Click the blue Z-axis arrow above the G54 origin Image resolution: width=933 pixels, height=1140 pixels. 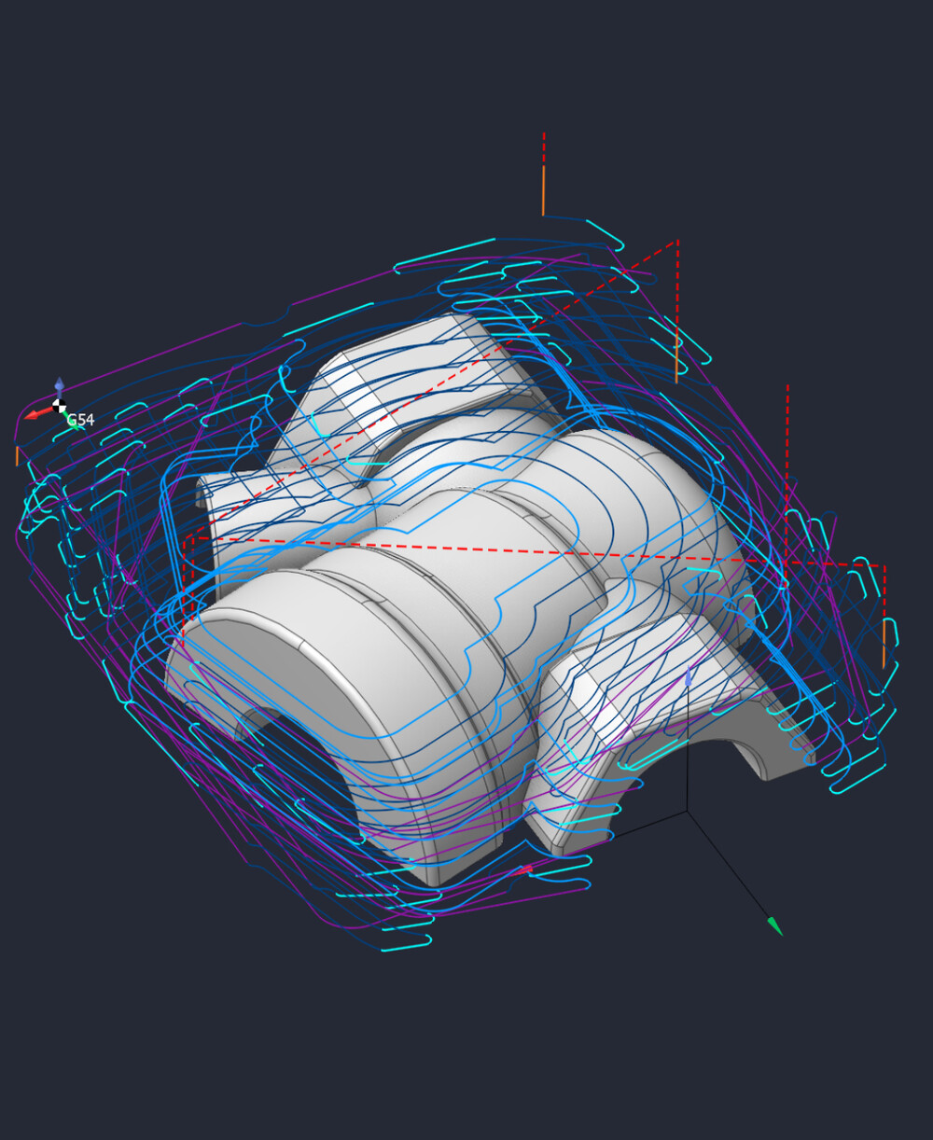tap(60, 387)
